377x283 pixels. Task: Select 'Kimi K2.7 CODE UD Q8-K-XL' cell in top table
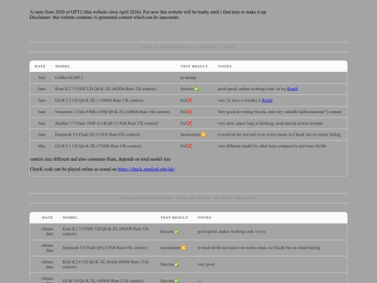(x=105, y=89)
